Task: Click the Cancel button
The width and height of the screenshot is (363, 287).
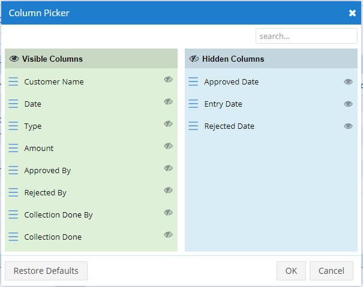Action: point(331,271)
